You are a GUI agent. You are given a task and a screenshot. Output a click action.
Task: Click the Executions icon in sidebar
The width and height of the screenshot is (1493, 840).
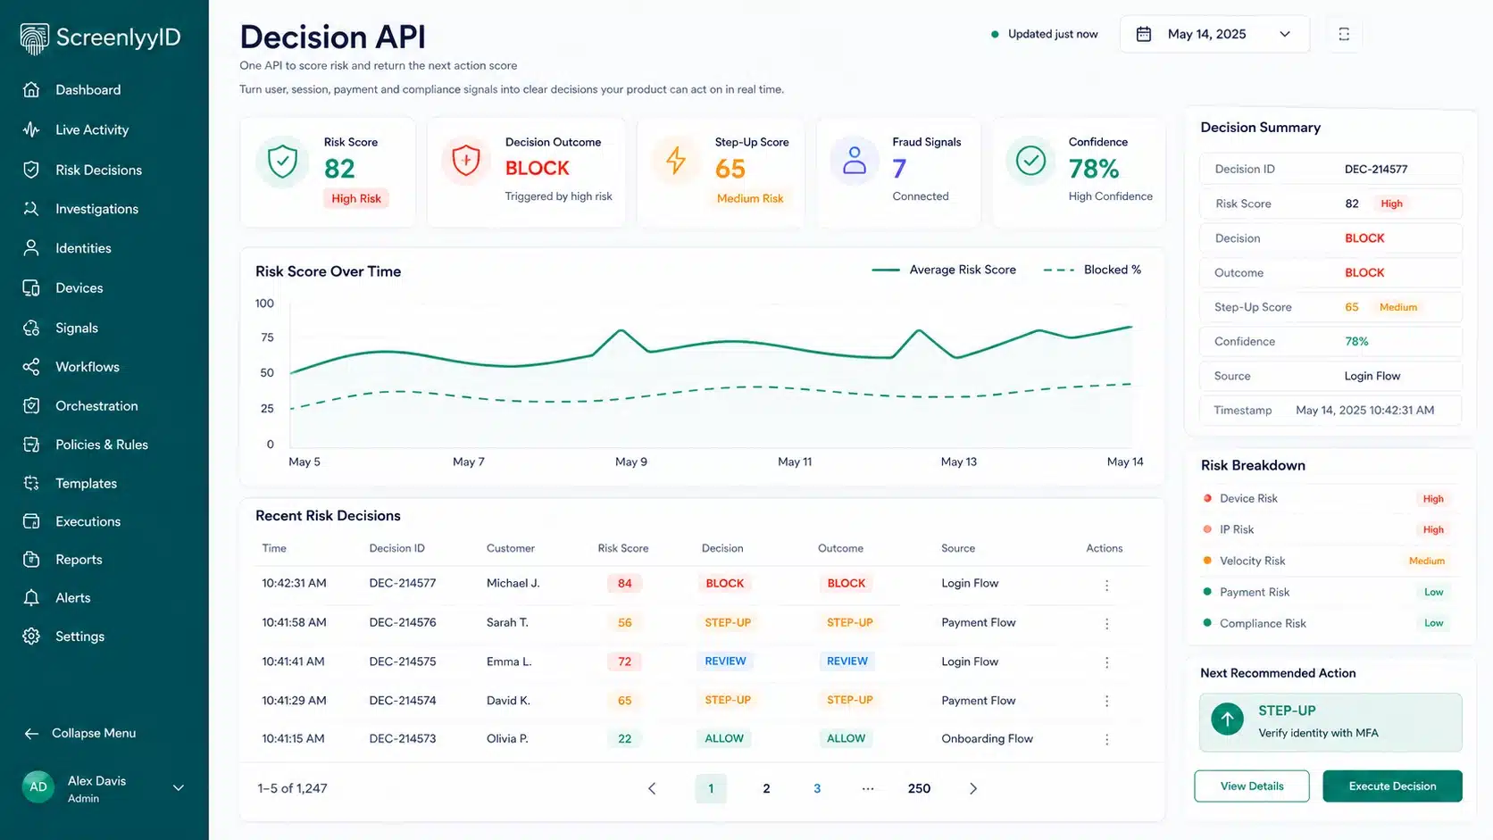(31, 521)
